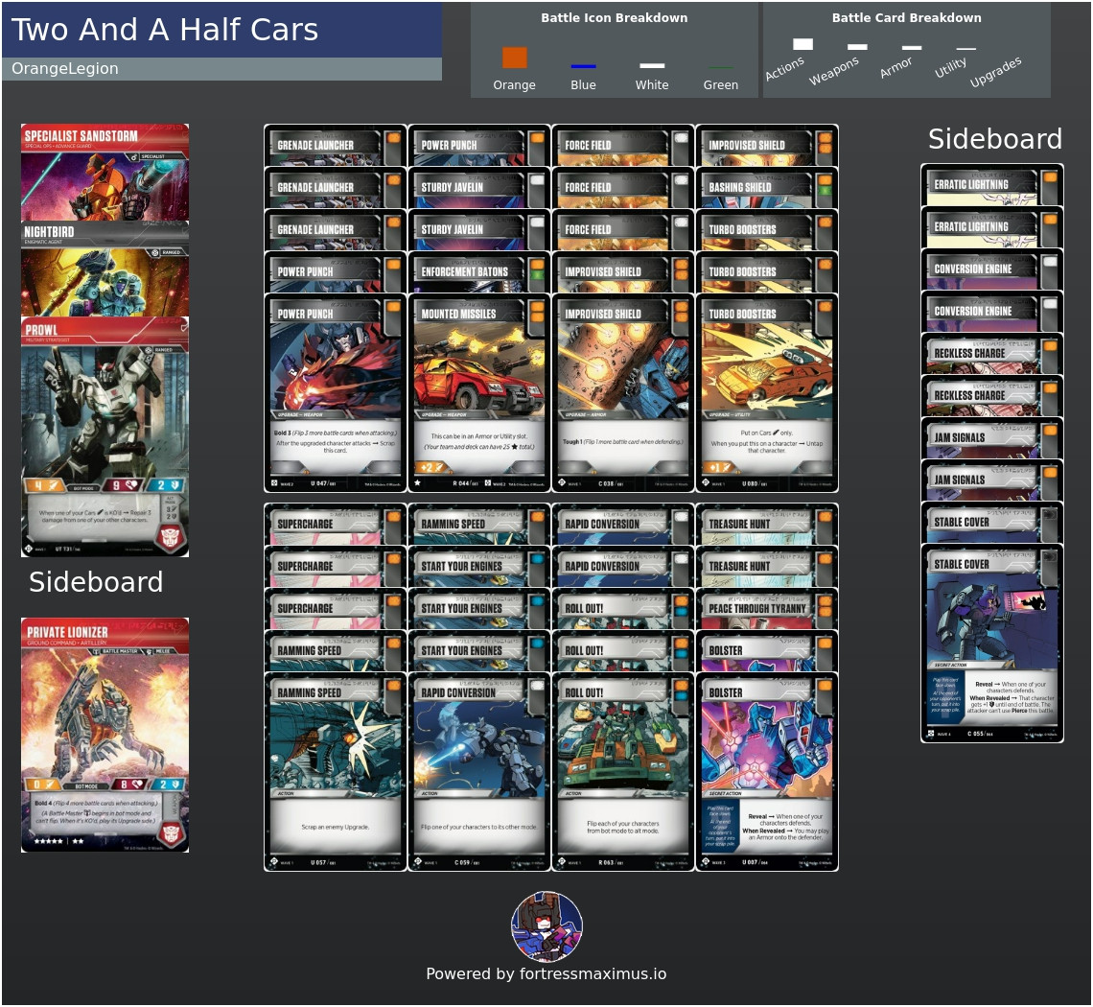Click the 'Bold 4' rules text on Private Lionizer
This screenshot has height=1007, width=1093.
pos(96,803)
